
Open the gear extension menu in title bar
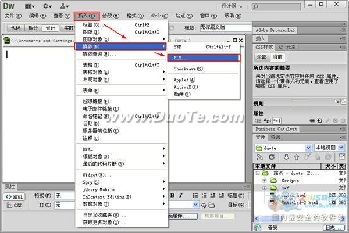click(47, 6)
